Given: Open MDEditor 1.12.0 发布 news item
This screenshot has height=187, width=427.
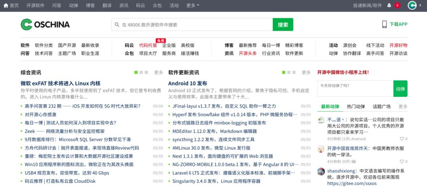Looking at the screenshot, I should click(x=215, y=131).
